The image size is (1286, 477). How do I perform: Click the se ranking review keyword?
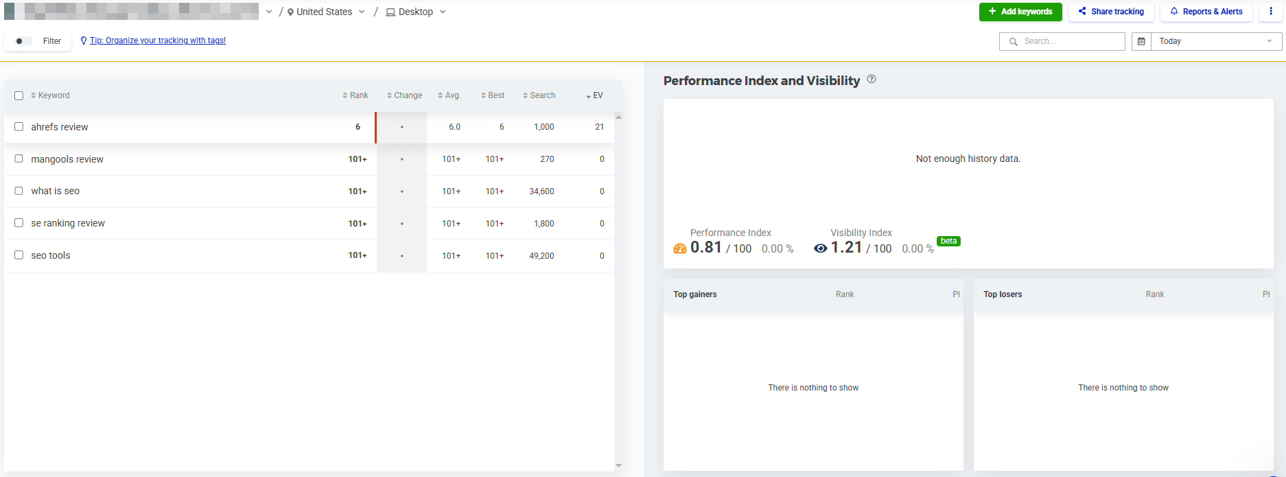coord(68,223)
